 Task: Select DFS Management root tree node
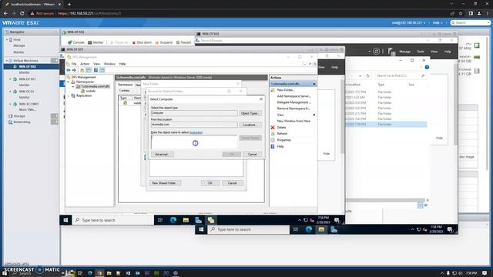pyautogui.click(x=83, y=77)
